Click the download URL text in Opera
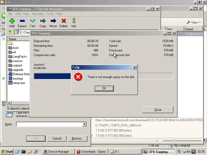Screen dimensions: 207x155 [x=149, y=120]
